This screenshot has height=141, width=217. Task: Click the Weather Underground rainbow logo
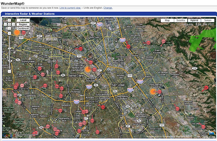211,133
